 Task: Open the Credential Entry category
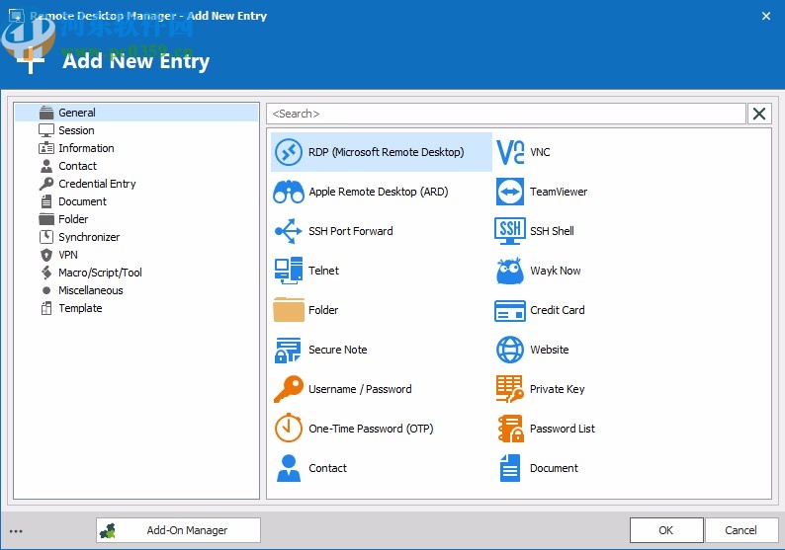coord(136,184)
